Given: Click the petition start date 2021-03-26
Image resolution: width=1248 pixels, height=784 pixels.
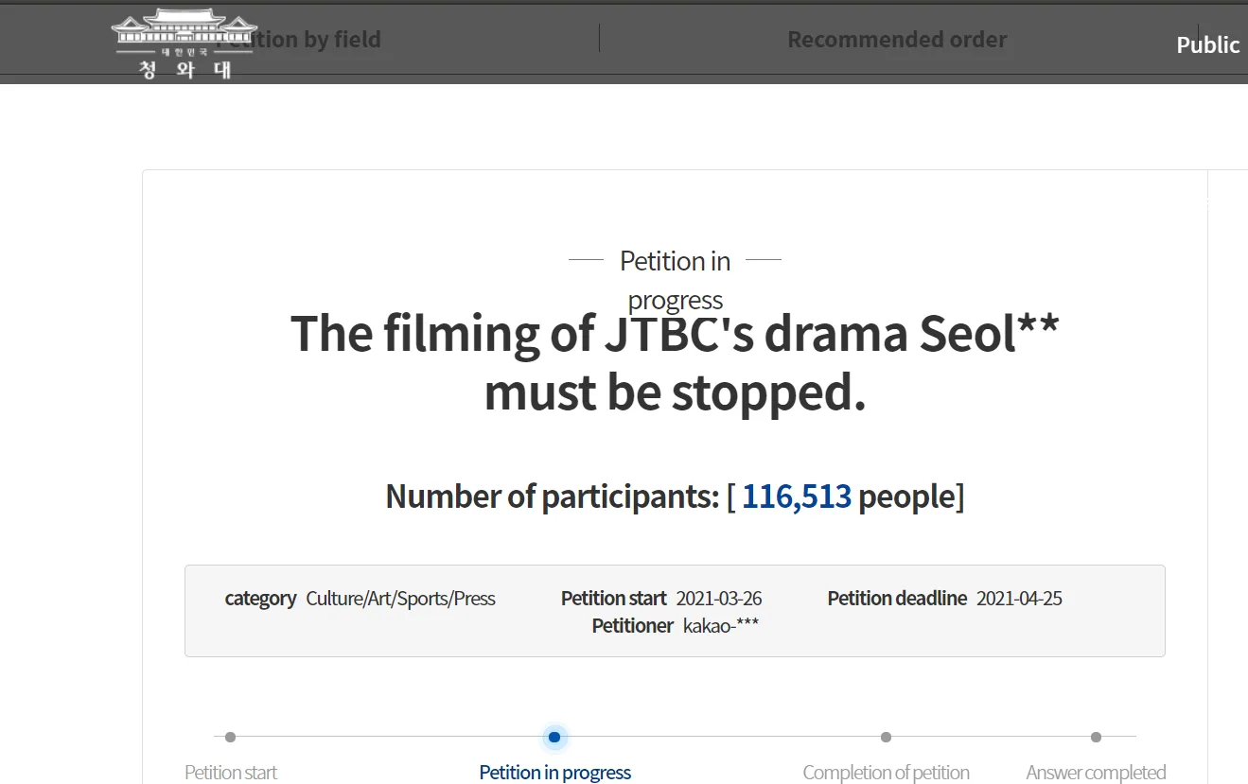Looking at the screenshot, I should [718, 599].
